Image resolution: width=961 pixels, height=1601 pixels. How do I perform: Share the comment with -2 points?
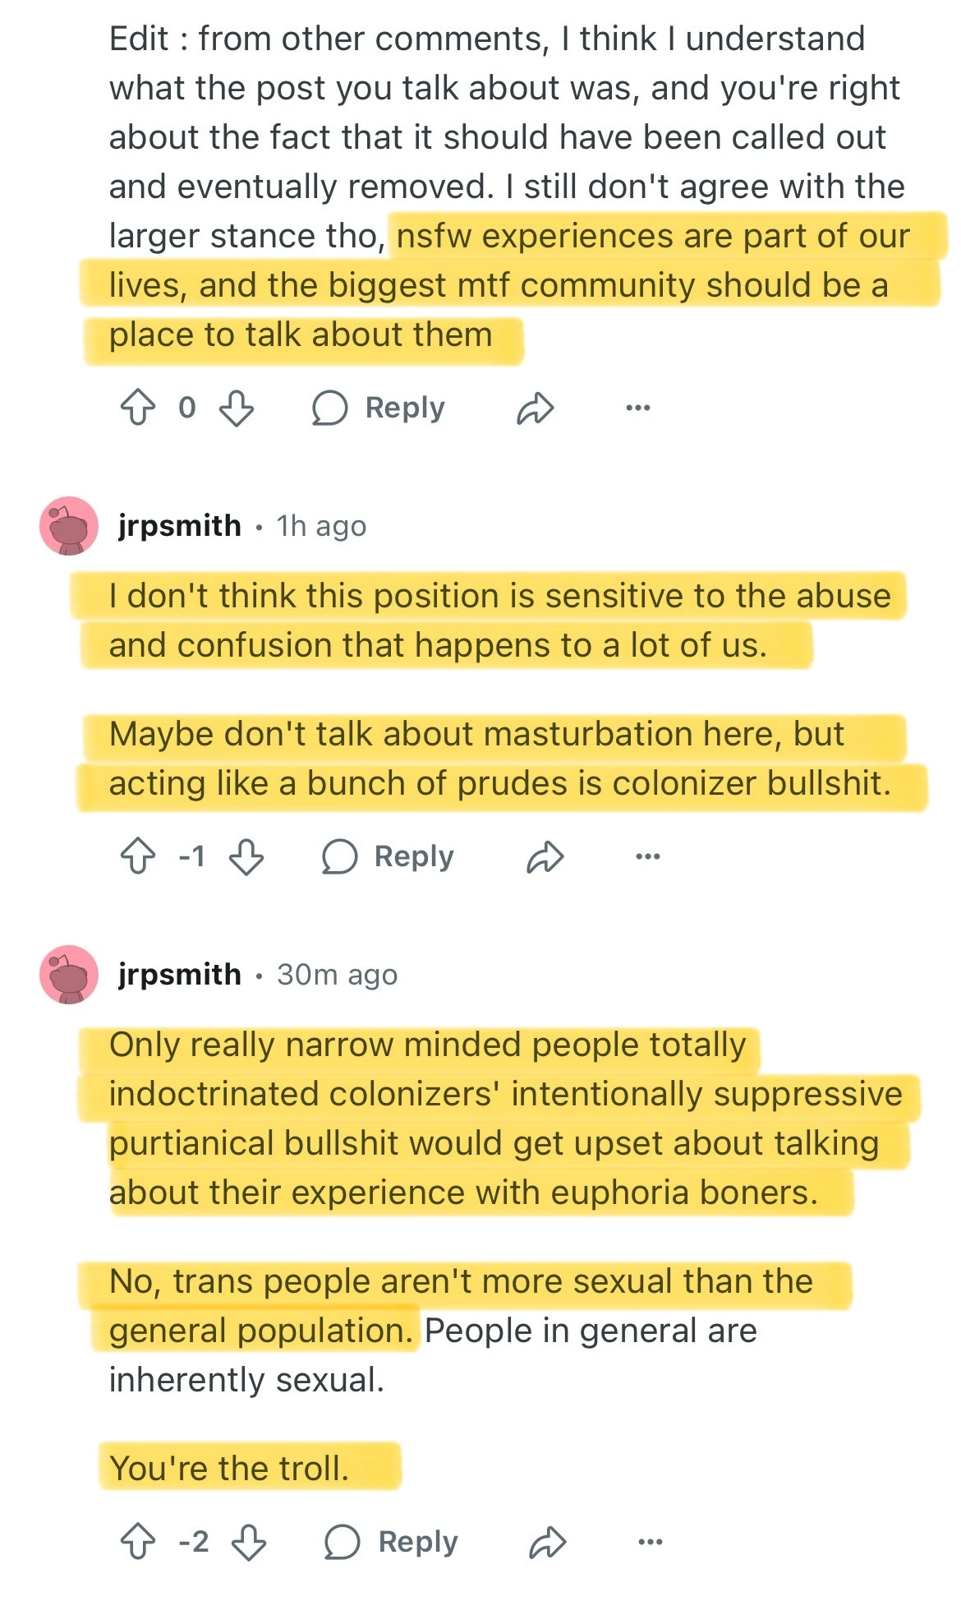click(x=548, y=1542)
